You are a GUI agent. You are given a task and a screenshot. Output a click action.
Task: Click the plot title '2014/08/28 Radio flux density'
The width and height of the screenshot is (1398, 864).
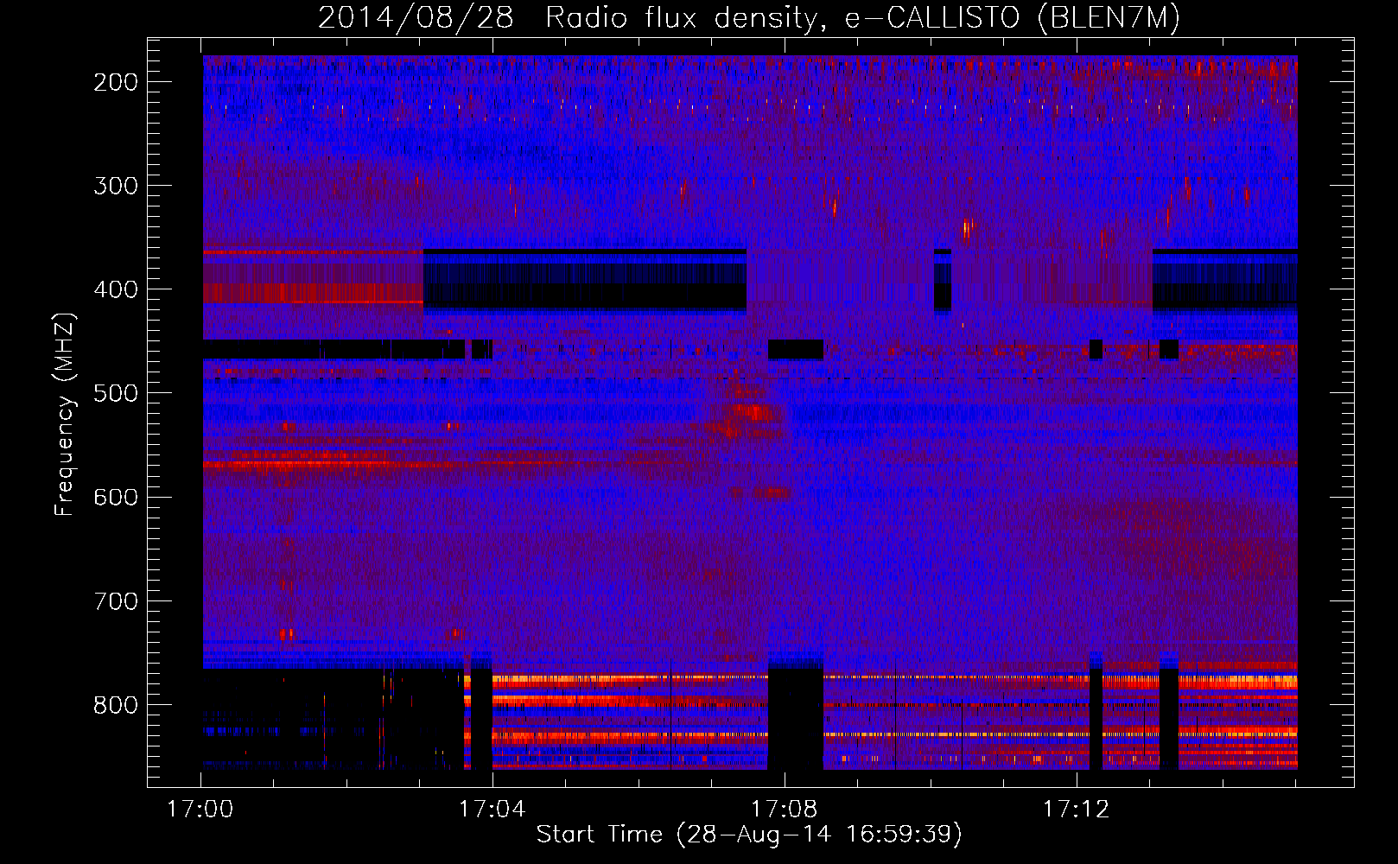pos(569,17)
